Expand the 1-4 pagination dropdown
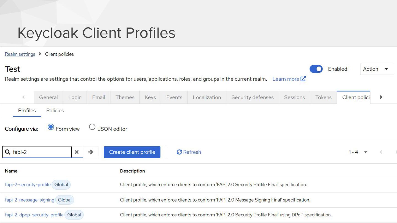This screenshot has width=397, height=223. tap(366, 152)
